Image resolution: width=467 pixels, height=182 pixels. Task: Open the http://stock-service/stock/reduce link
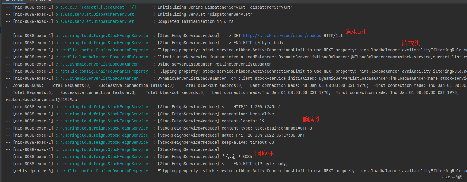pos(282,36)
